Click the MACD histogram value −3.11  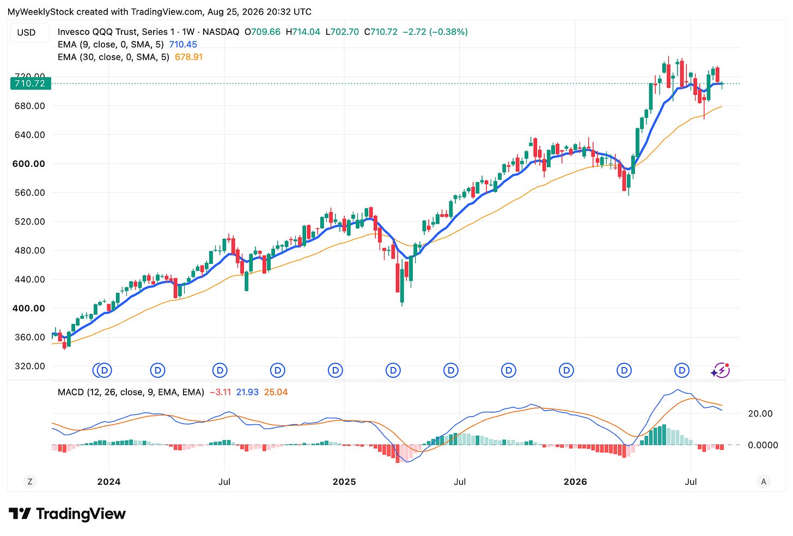click(221, 392)
